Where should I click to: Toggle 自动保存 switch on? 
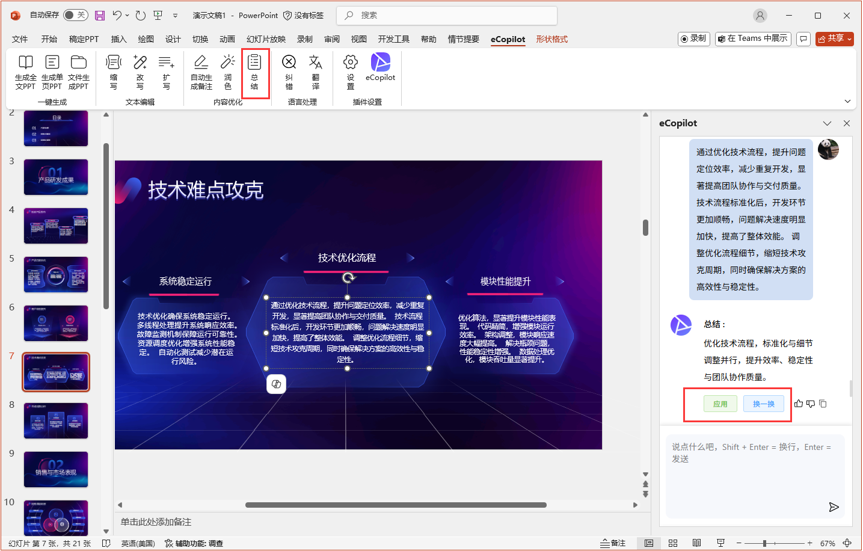(75, 15)
